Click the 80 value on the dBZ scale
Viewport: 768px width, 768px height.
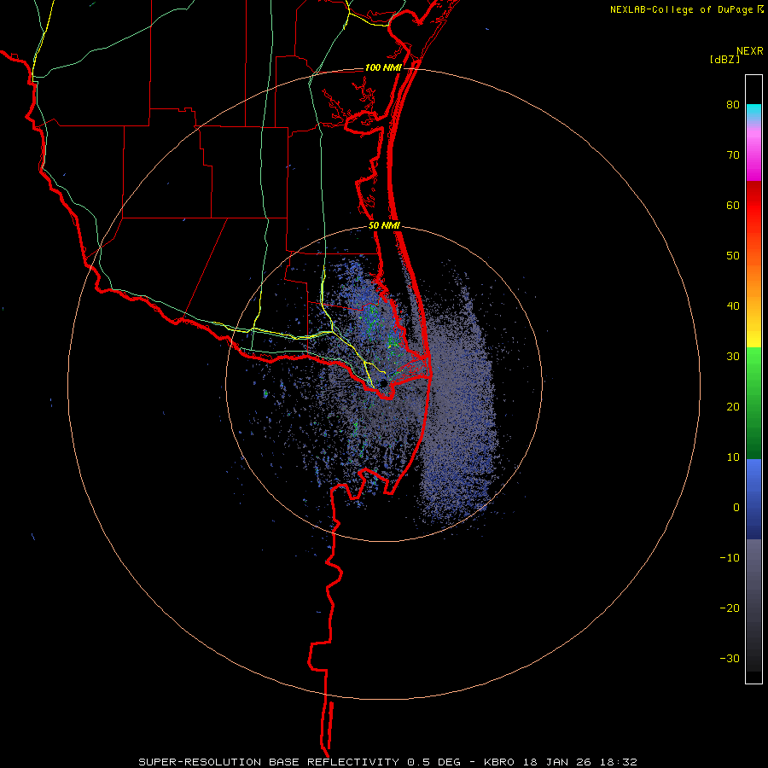733,105
